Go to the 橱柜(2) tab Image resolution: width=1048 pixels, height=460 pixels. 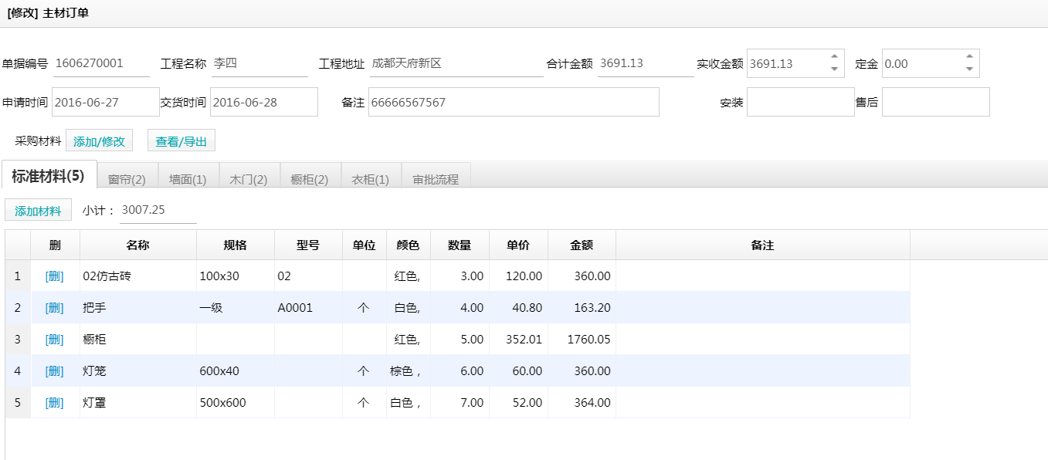click(310, 179)
